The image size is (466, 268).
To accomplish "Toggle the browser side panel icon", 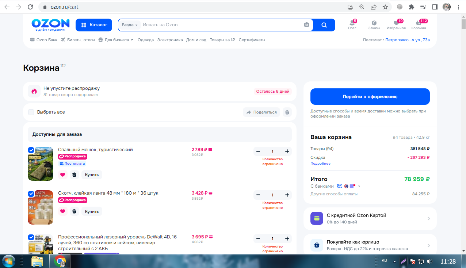I will (x=435, y=7).
